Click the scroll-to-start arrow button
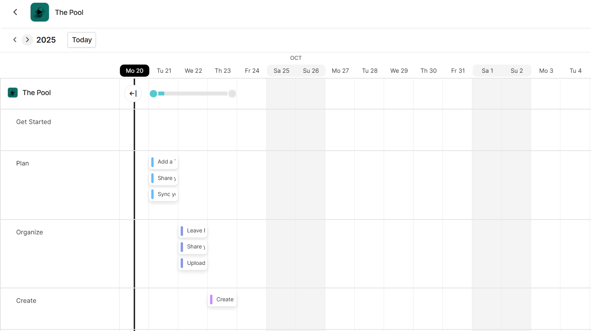The width and height of the screenshot is (591, 331). (133, 94)
